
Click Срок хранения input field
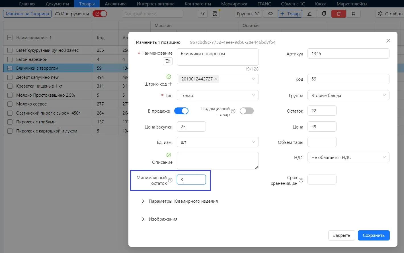(322, 179)
